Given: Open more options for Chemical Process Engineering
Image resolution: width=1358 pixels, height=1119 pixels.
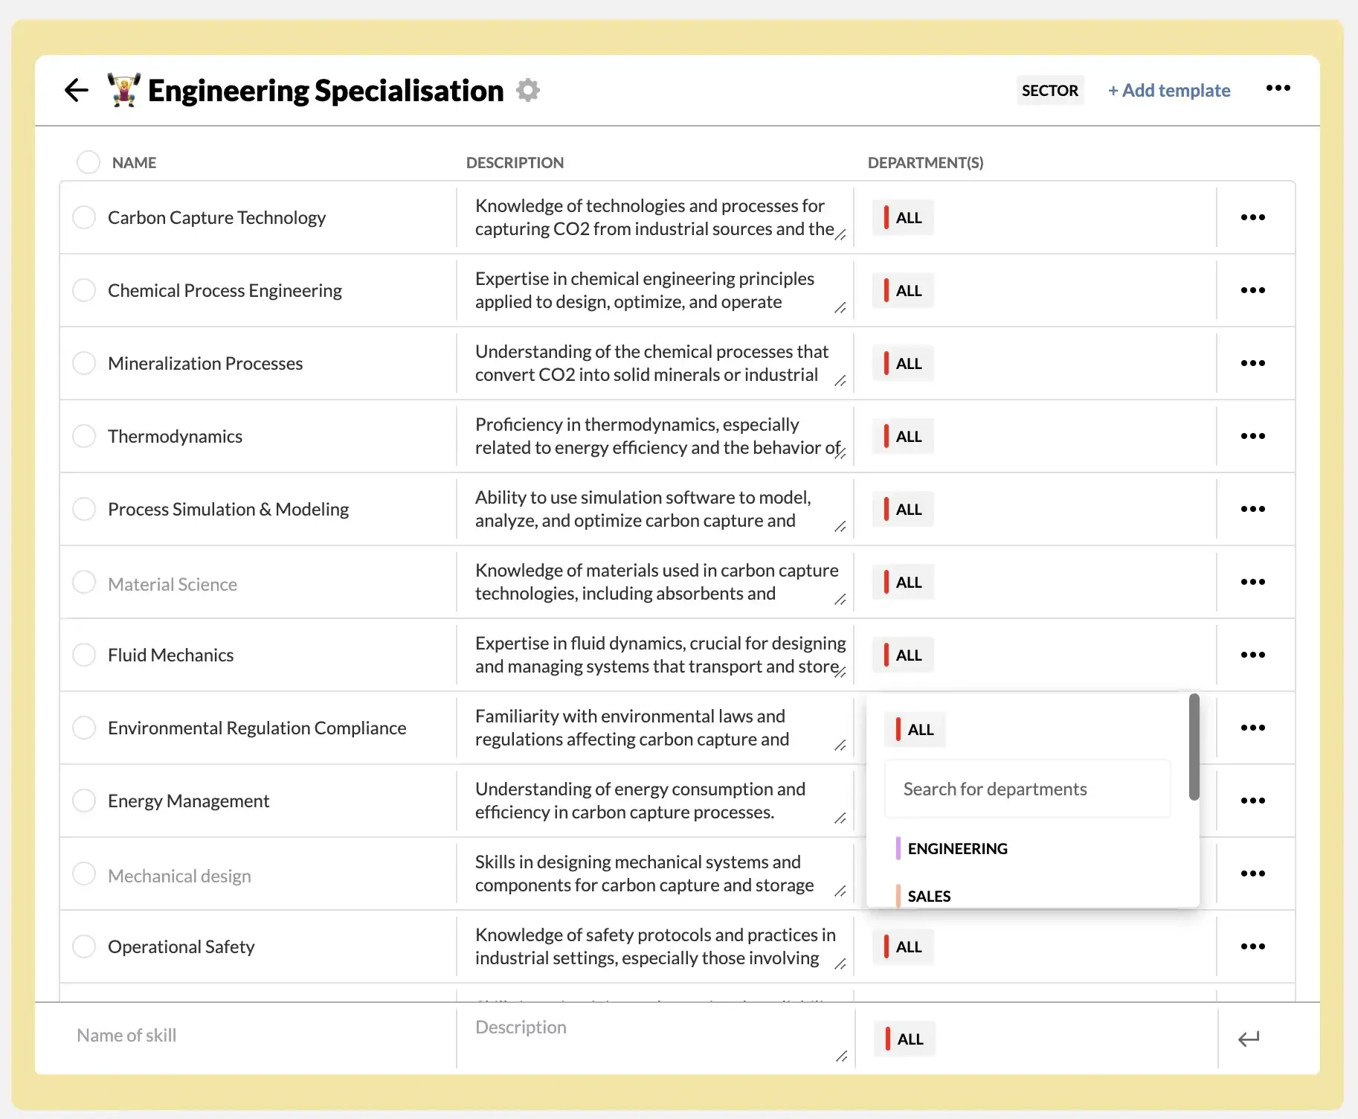Looking at the screenshot, I should [1253, 290].
